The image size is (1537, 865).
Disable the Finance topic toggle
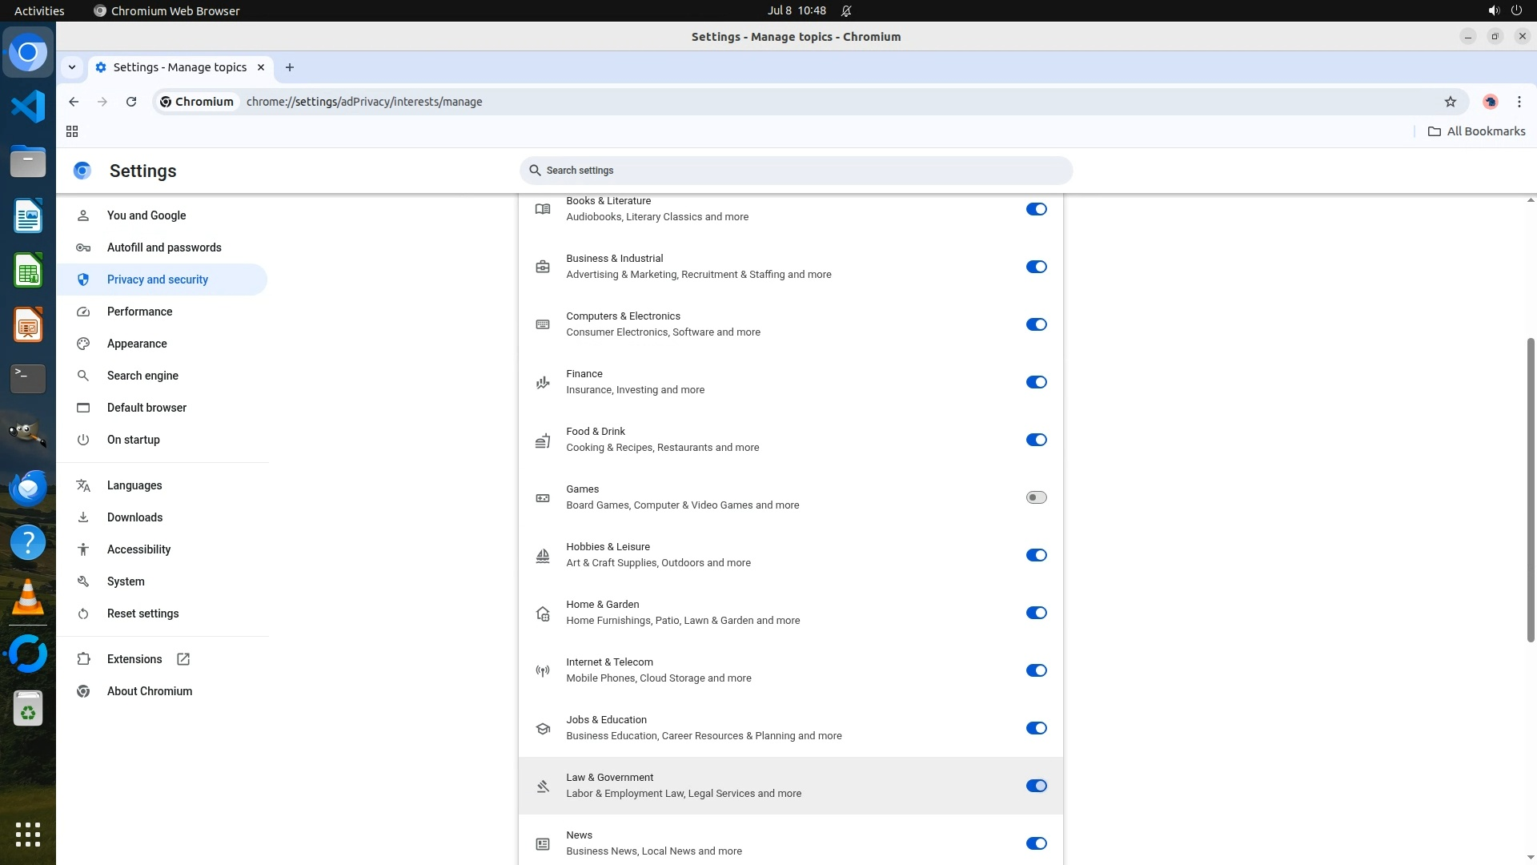tap(1036, 382)
